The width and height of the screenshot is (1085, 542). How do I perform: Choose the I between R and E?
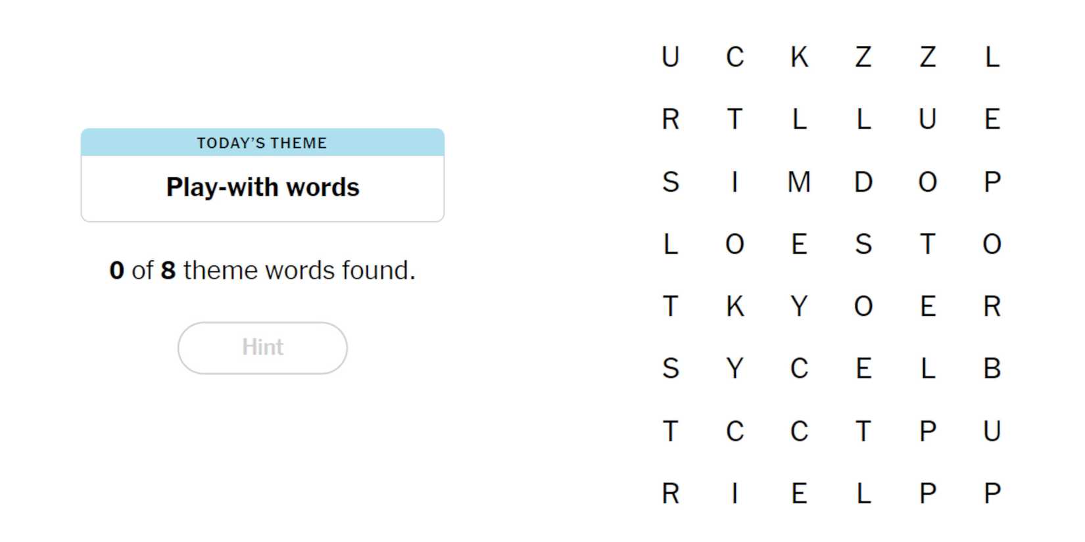pyautogui.click(x=735, y=493)
